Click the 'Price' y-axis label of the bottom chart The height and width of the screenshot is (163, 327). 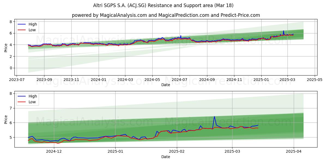click(6, 119)
